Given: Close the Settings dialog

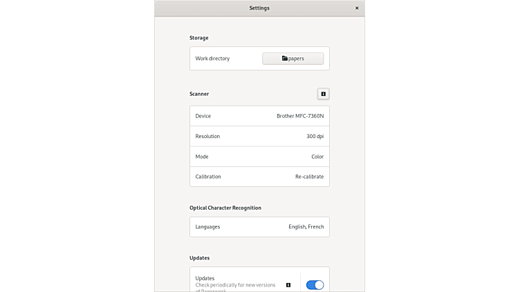Looking at the screenshot, I should (357, 8).
